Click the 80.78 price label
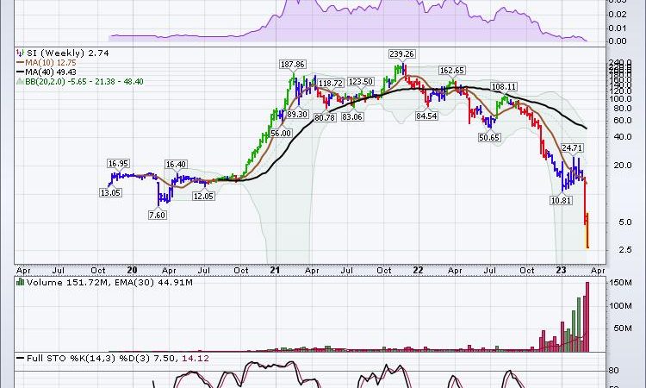Screen dimensions: 646x388 [325, 118]
